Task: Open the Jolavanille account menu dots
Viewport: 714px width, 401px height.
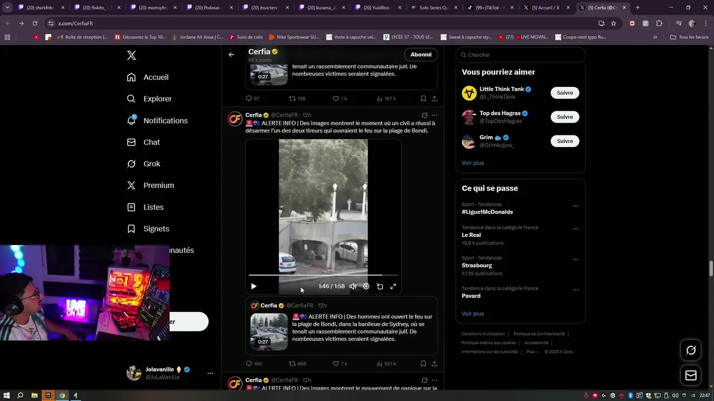Action: click(210, 373)
